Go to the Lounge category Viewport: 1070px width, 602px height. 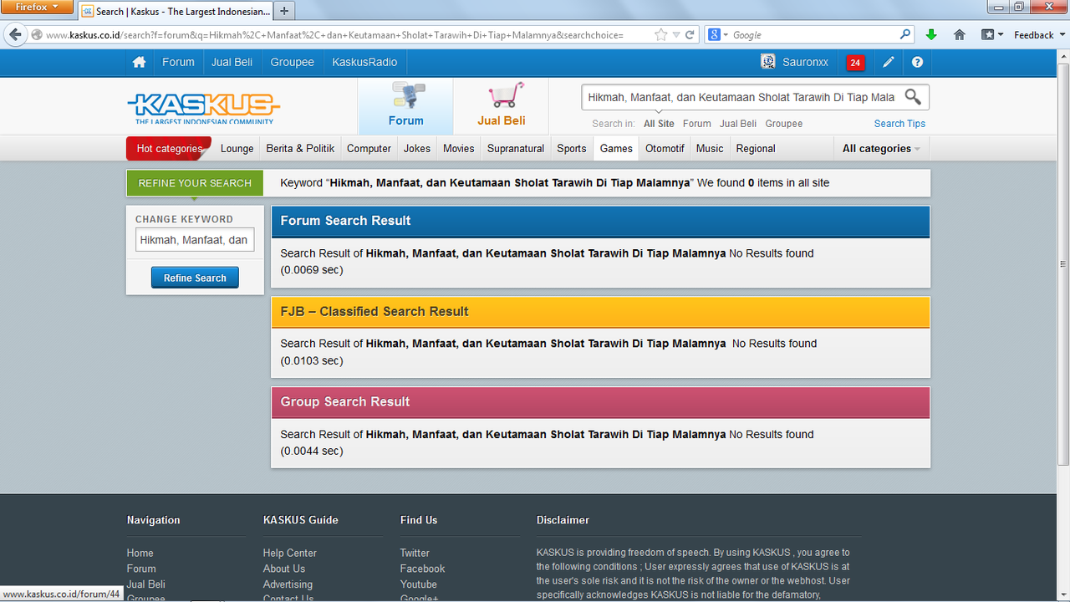tap(237, 149)
